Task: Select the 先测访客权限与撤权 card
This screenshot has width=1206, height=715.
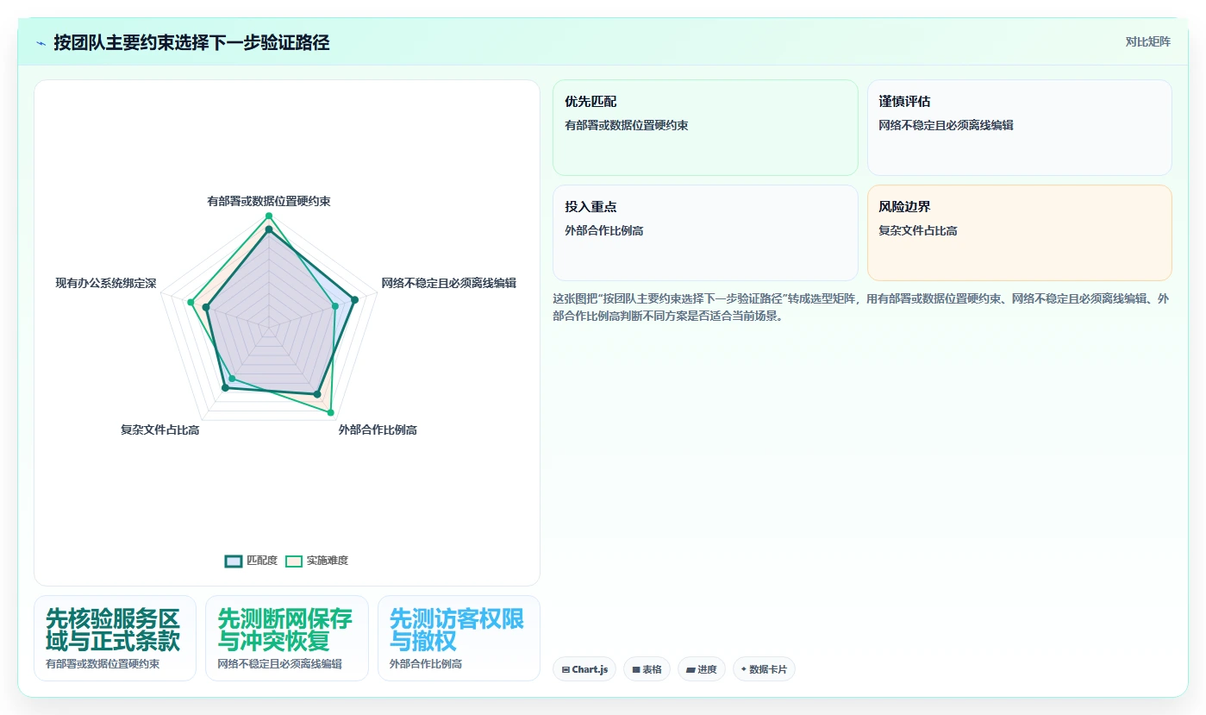Action: [459, 638]
